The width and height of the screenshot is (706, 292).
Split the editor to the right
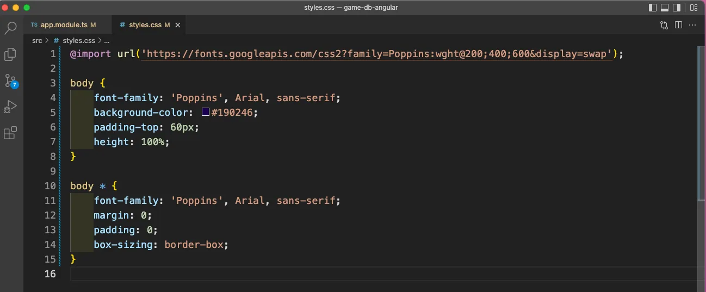click(x=678, y=25)
